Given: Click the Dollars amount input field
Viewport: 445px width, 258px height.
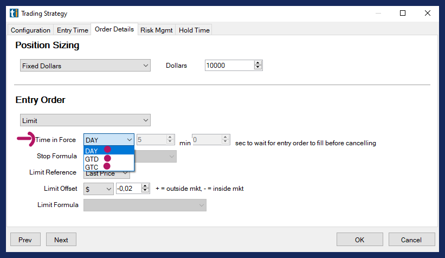Looking at the screenshot, I should 229,66.
